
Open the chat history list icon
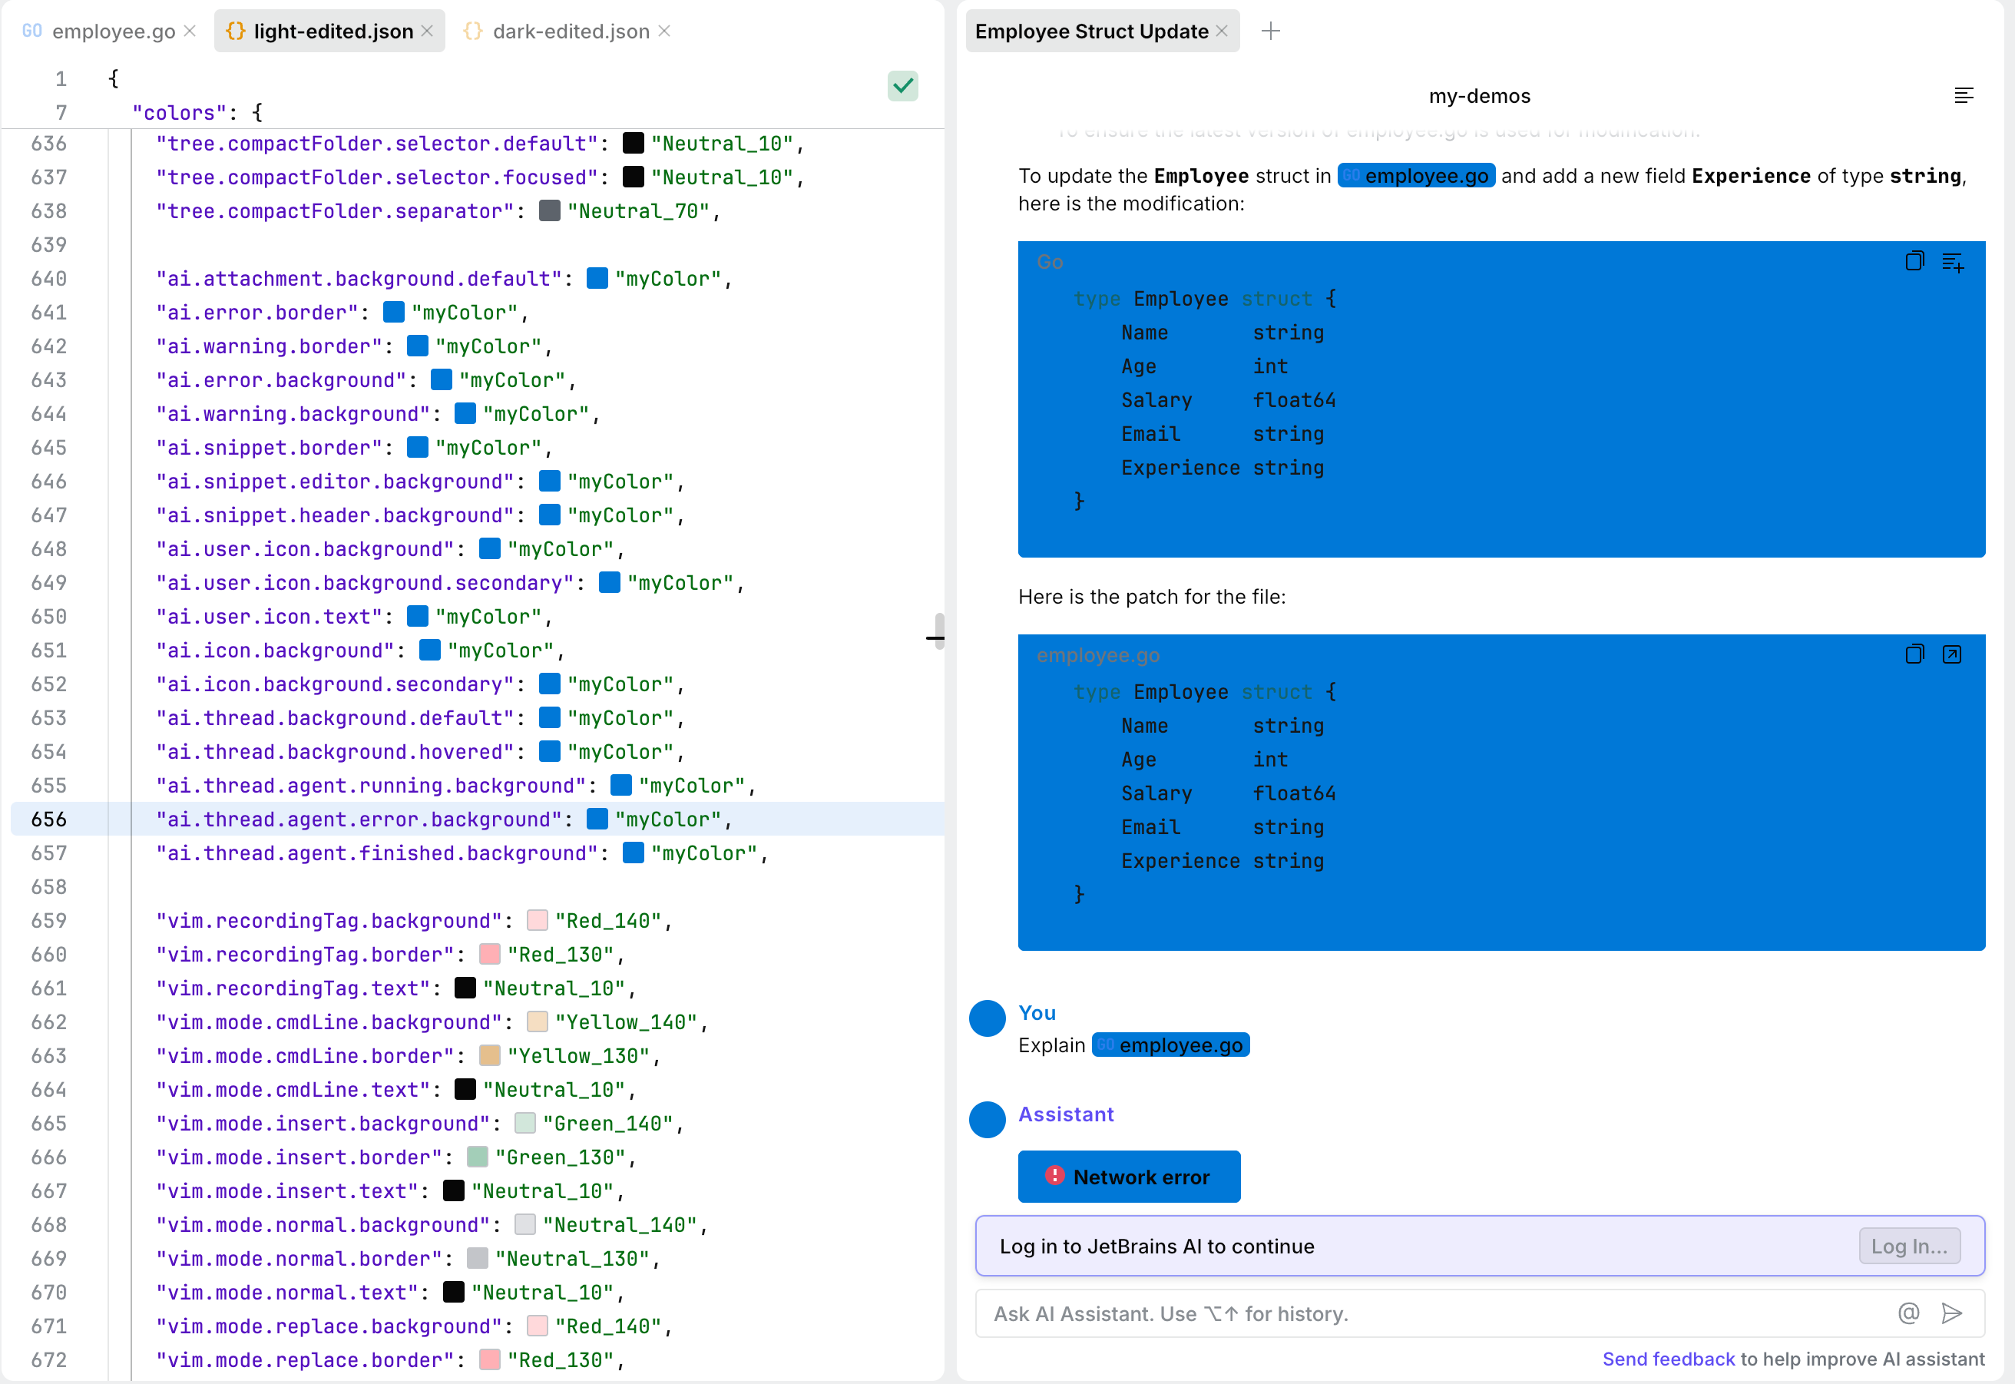1964,95
